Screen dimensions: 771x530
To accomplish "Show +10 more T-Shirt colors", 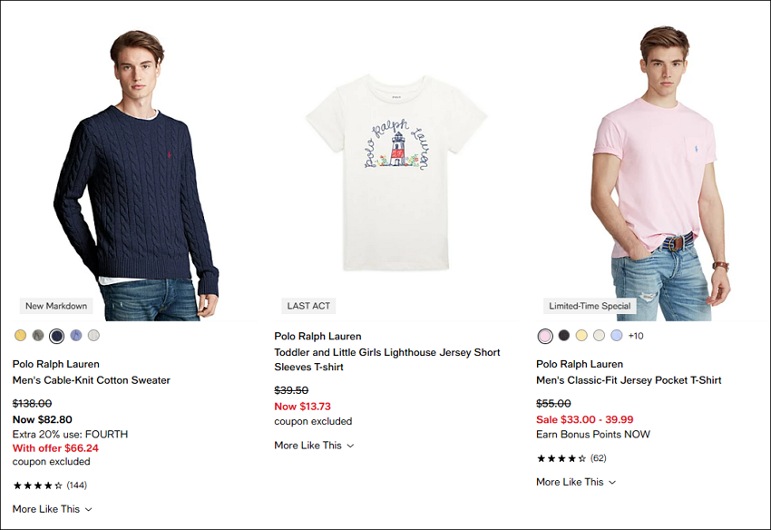I will click(636, 336).
